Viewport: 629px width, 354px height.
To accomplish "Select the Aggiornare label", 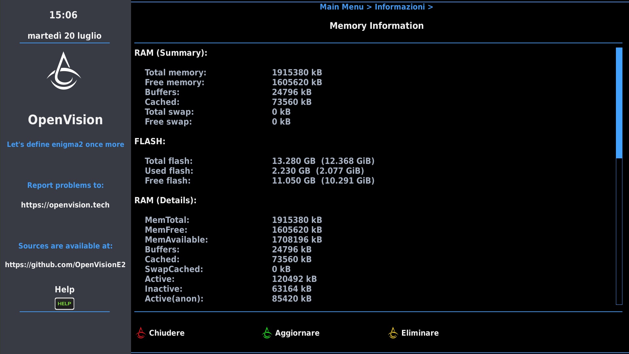I will (x=297, y=333).
